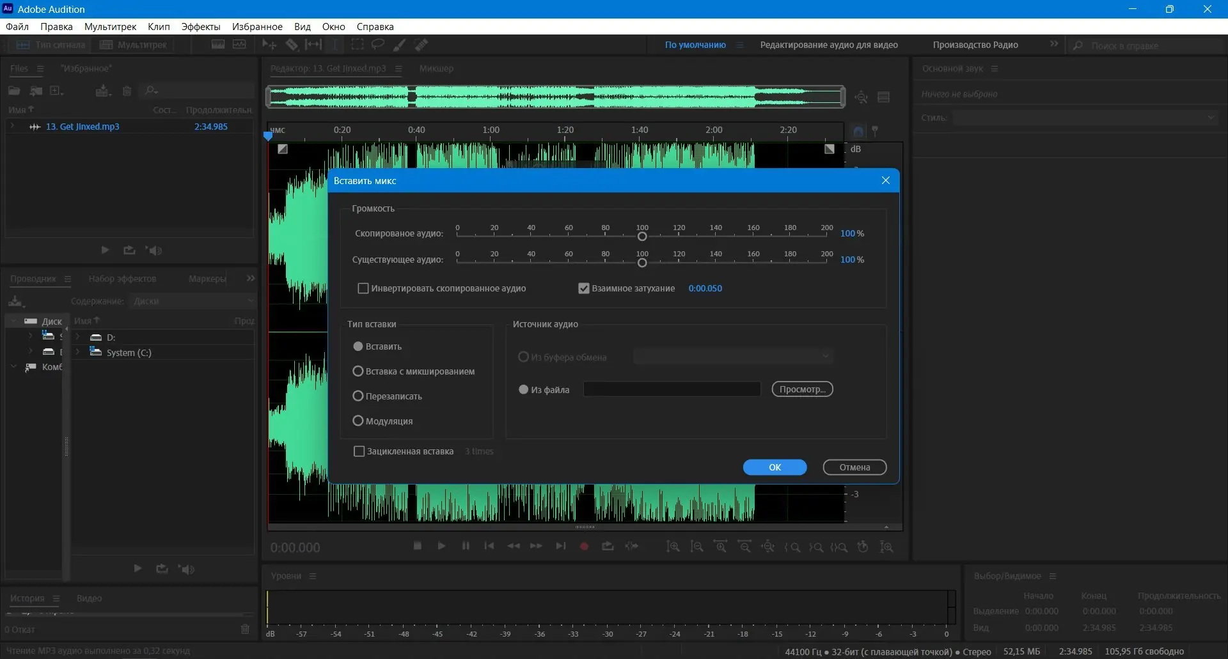
Task: Select the Перезаписать radio option
Action: 358,396
